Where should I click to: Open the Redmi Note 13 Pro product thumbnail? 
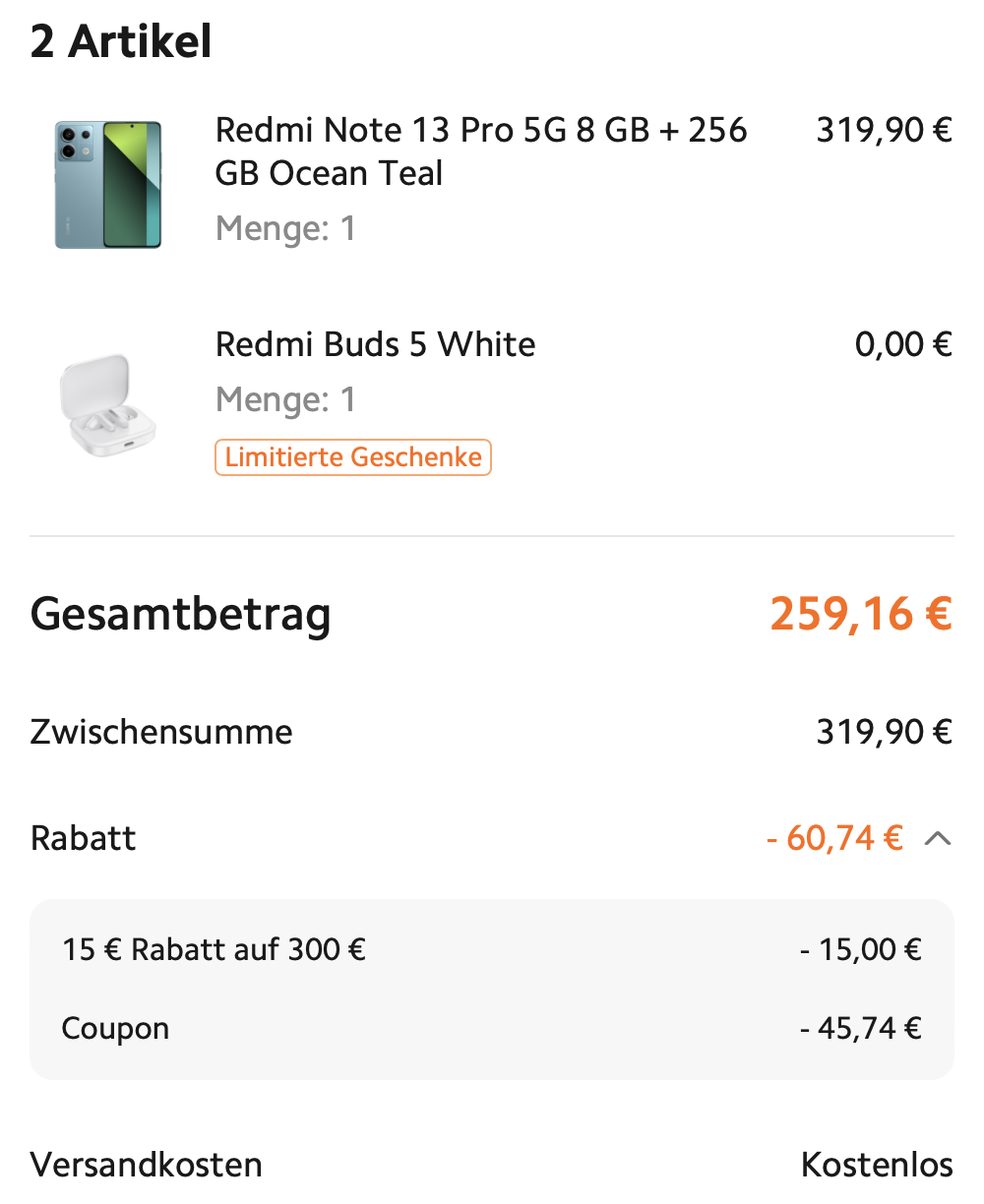[x=108, y=185]
